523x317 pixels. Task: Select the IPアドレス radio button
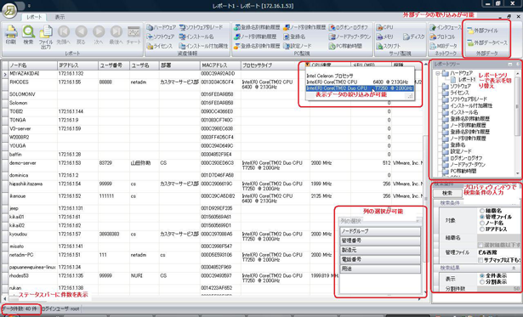tap(482, 229)
